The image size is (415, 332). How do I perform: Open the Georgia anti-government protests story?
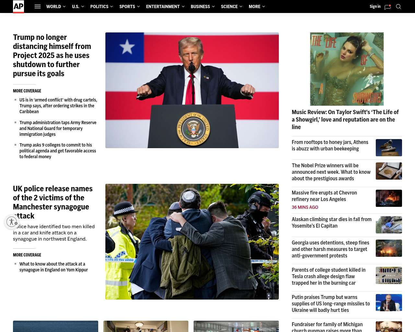coord(330,249)
